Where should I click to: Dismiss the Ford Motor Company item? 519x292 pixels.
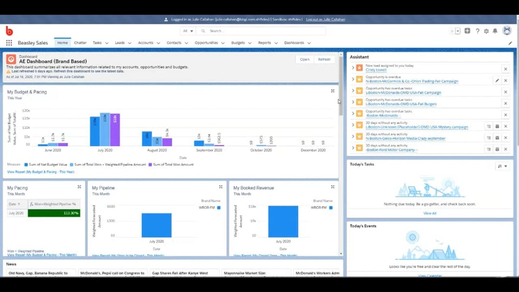(506, 149)
